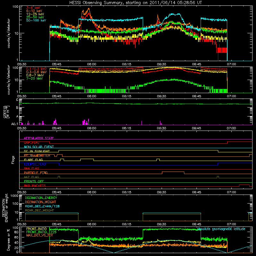Select the PARTICLE_FLAG label
This screenshot has height=256, width=256.
[x=36, y=173]
